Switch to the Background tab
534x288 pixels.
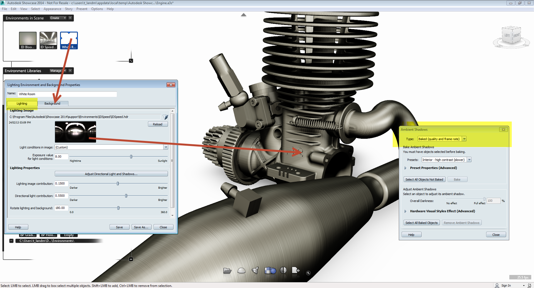point(53,103)
